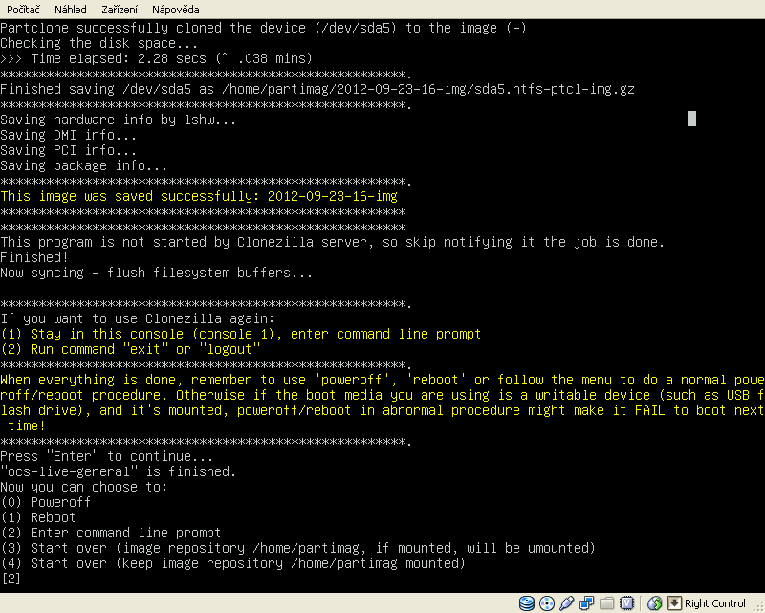Image resolution: width=765 pixels, height=613 pixels.
Task: Click the optical disc drive icon
Action: point(547,603)
